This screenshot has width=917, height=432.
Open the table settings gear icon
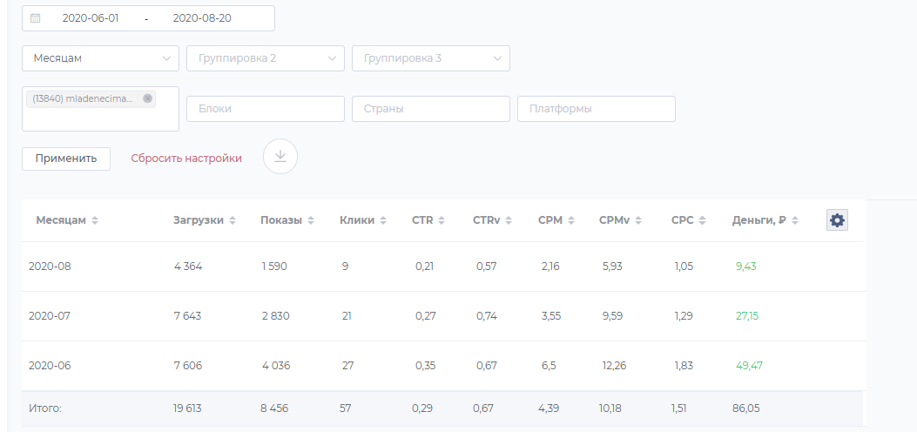(837, 220)
